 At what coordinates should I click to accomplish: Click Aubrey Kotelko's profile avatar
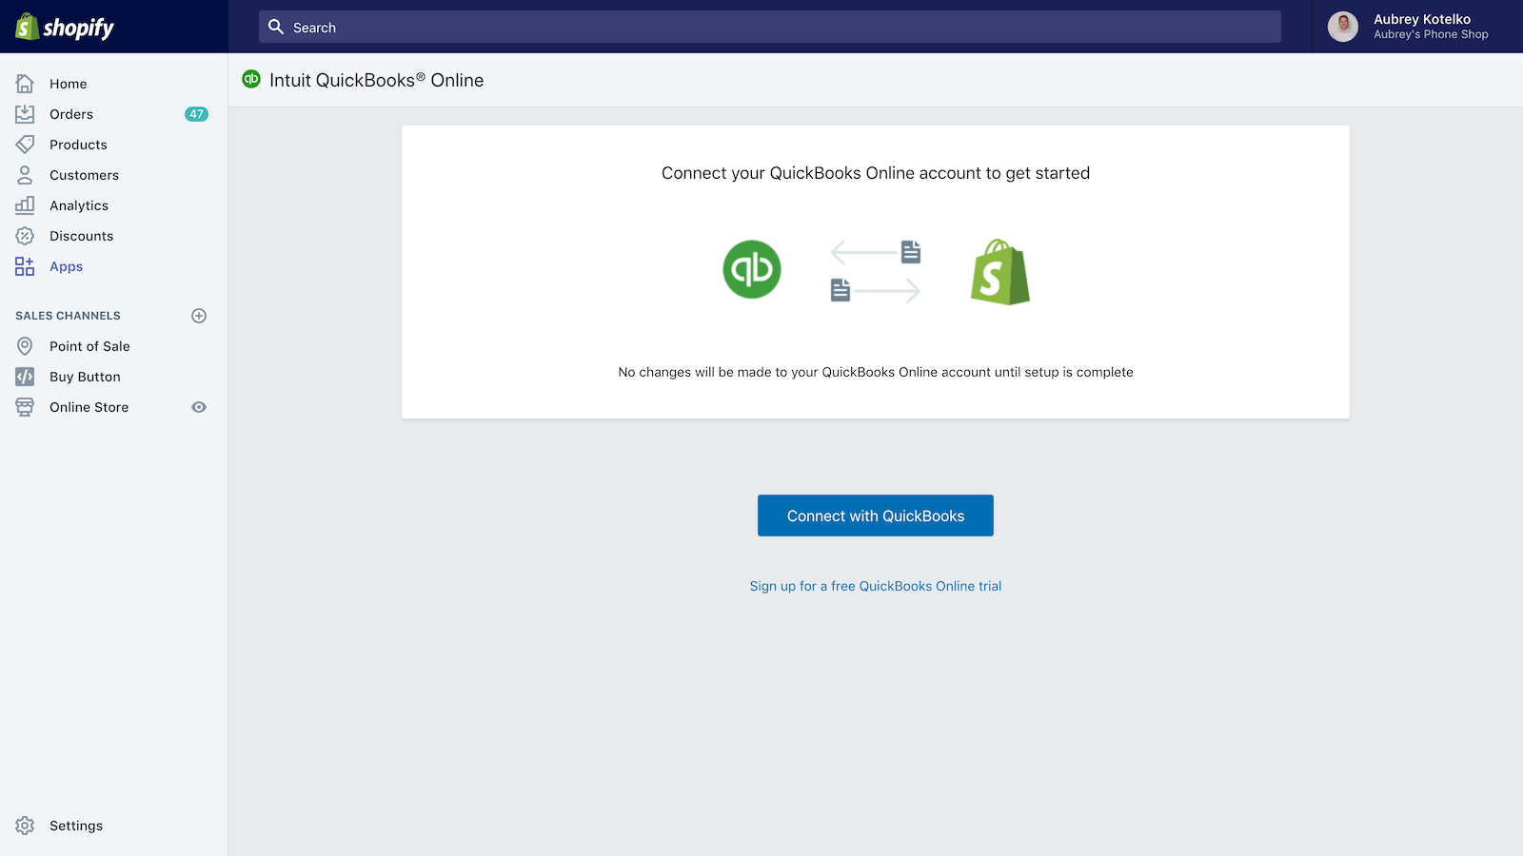(1343, 27)
